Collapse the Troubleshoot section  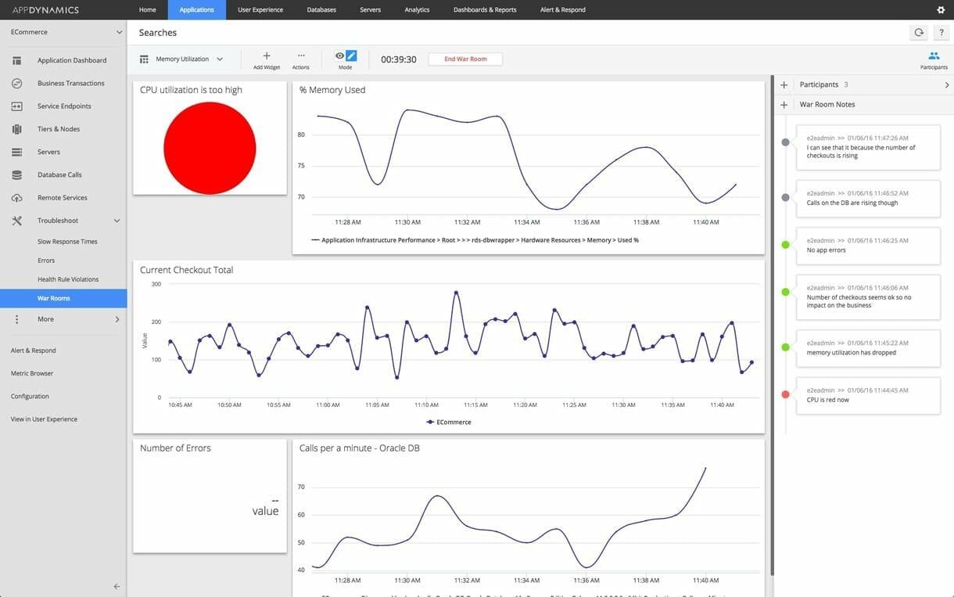[117, 221]
